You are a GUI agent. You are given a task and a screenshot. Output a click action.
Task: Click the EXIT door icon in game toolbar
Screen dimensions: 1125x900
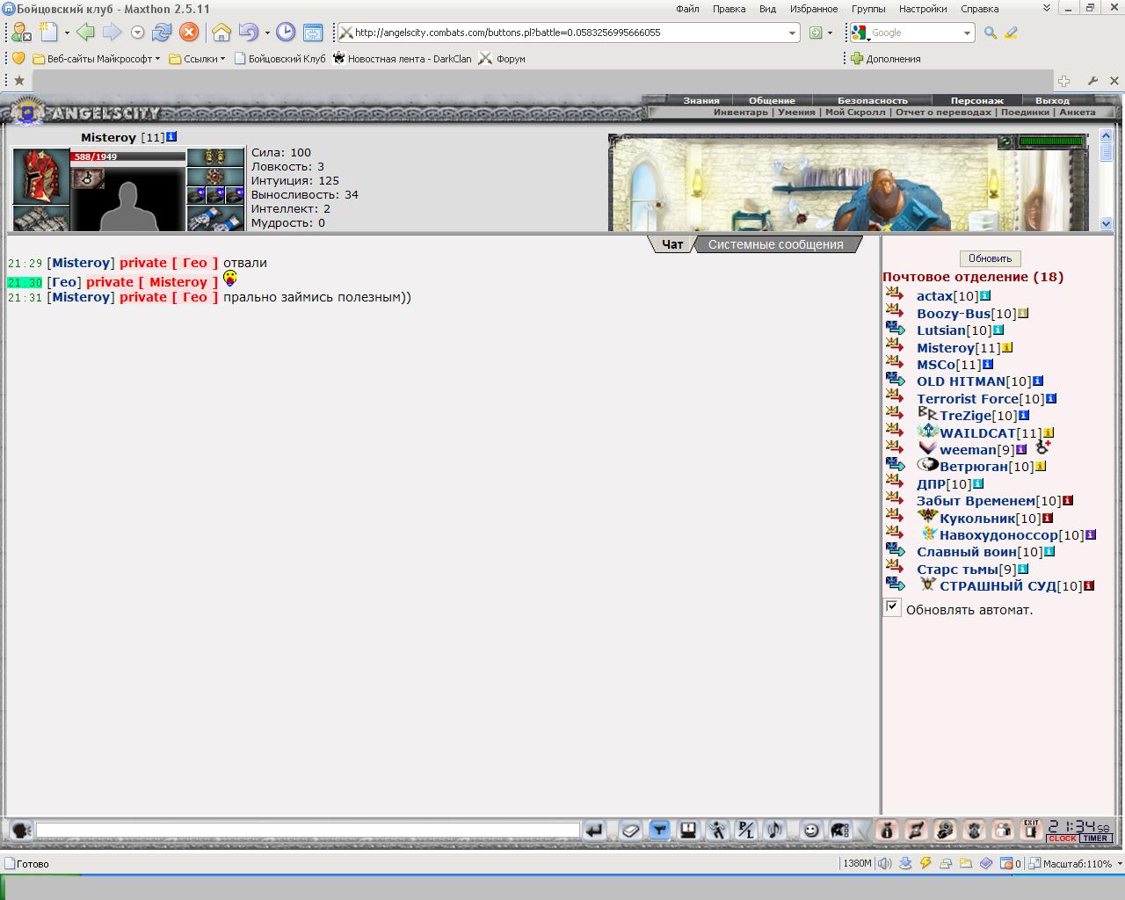[x=1032, y=830]
